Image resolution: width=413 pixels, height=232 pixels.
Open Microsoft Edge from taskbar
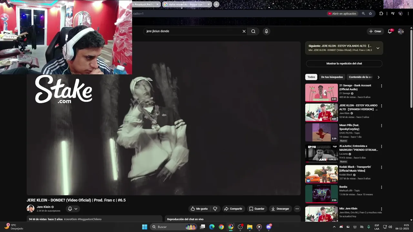pyautogui.click(x=212, y=227)
